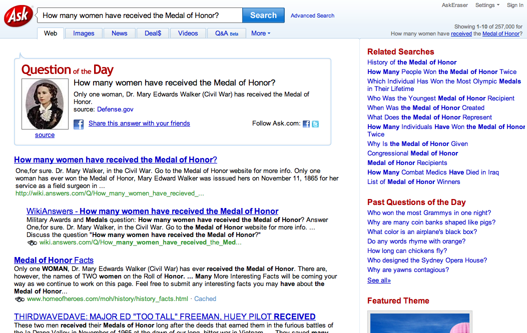Click binoculars icon beside homeofheroes.com result
Image resolution: width=527 pixels, height=333 pixels.
[x=20, y=299]
